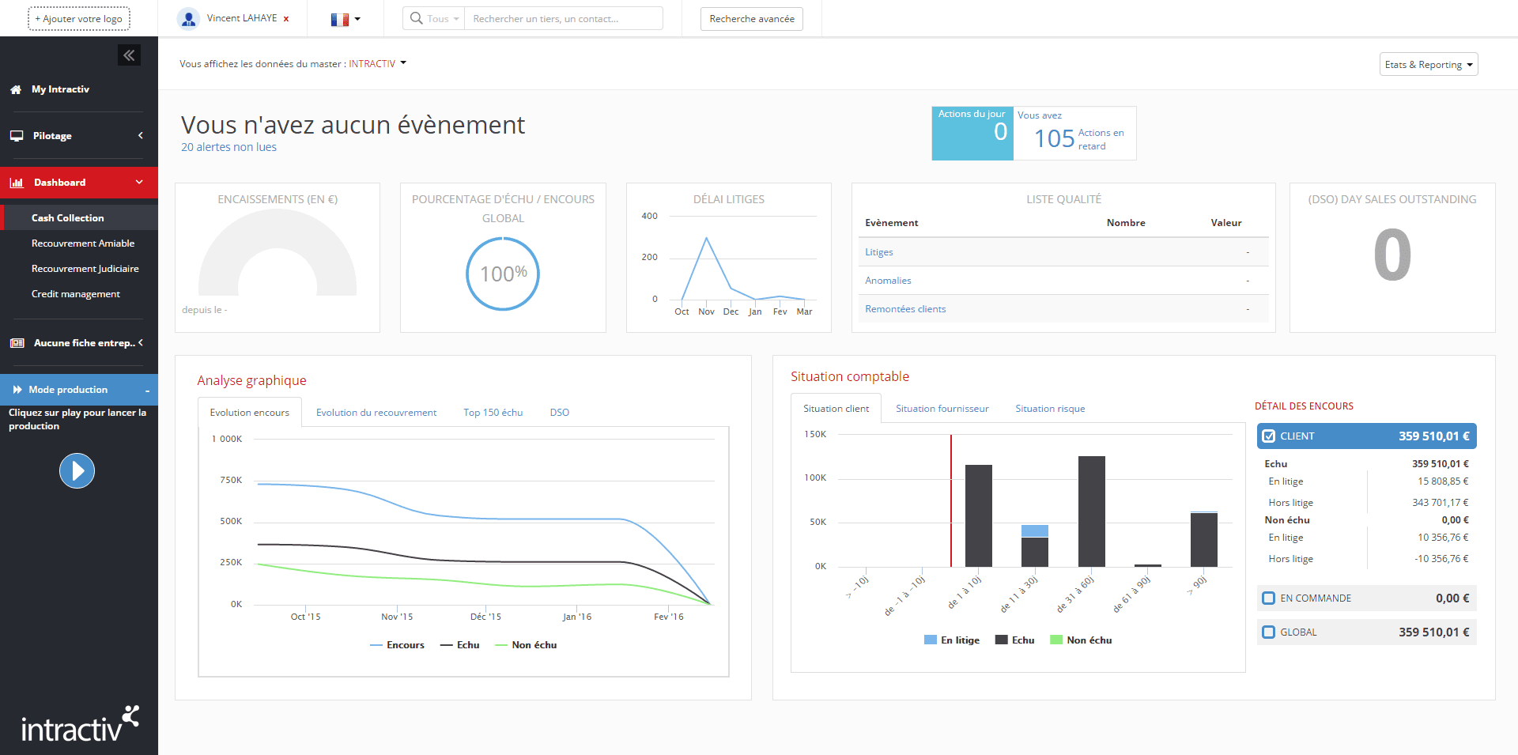Image resolution: width=1518 pixels, height=755 pixels.
Task: Click the user avatar icon
Action: click(188, 19)
